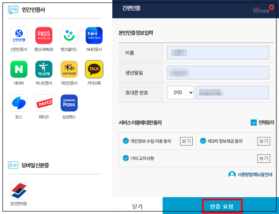Click the 인증 요청 button
The width and height of the screenshot is (279, 214).
click(222, 206)
